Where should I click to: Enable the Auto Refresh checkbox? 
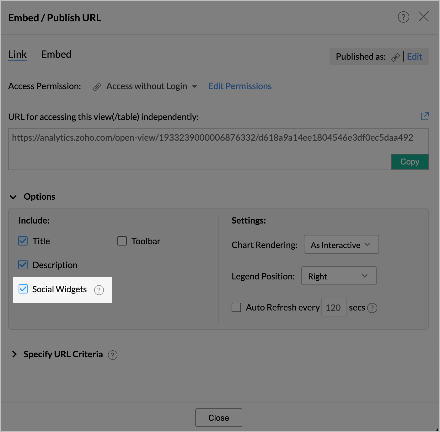[236, 307]
